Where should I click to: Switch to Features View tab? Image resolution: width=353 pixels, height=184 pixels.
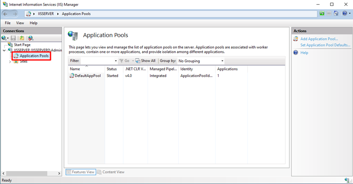click(x=81, y=172)
